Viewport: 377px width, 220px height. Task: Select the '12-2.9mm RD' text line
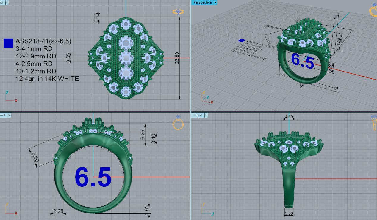[x=36, y=56]
